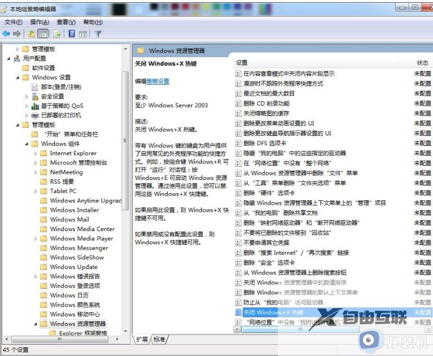Collapse the 用户配置 tree node
433x356 pixels.
coord(9,58)
